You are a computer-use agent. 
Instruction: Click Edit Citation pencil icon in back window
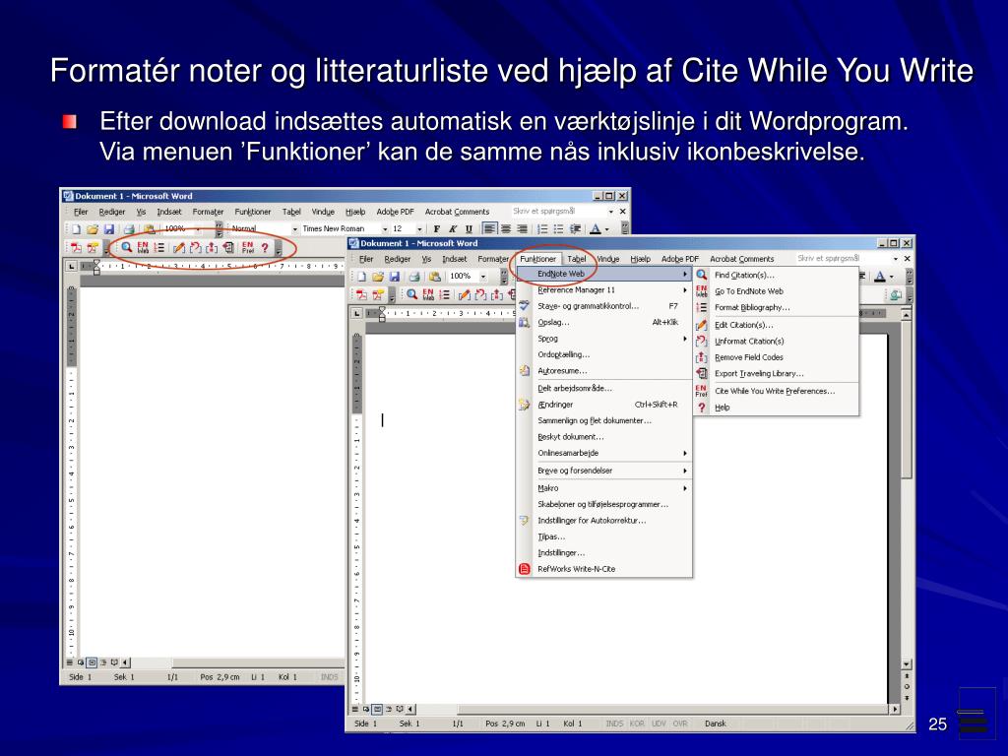point(179,247)
